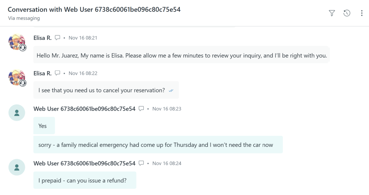Click Elisa R.'s avatar at 08:22 message
369x195 pixels.
pos(17,78)
